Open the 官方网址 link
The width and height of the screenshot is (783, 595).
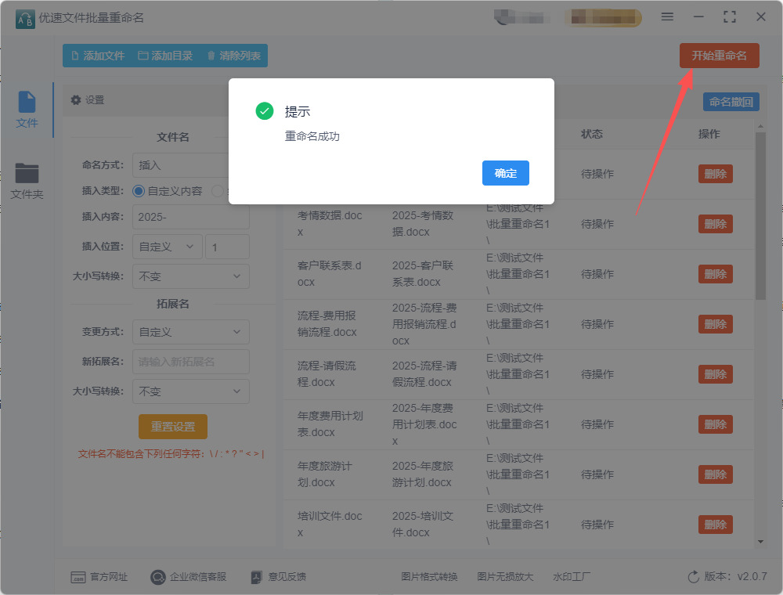99,577
